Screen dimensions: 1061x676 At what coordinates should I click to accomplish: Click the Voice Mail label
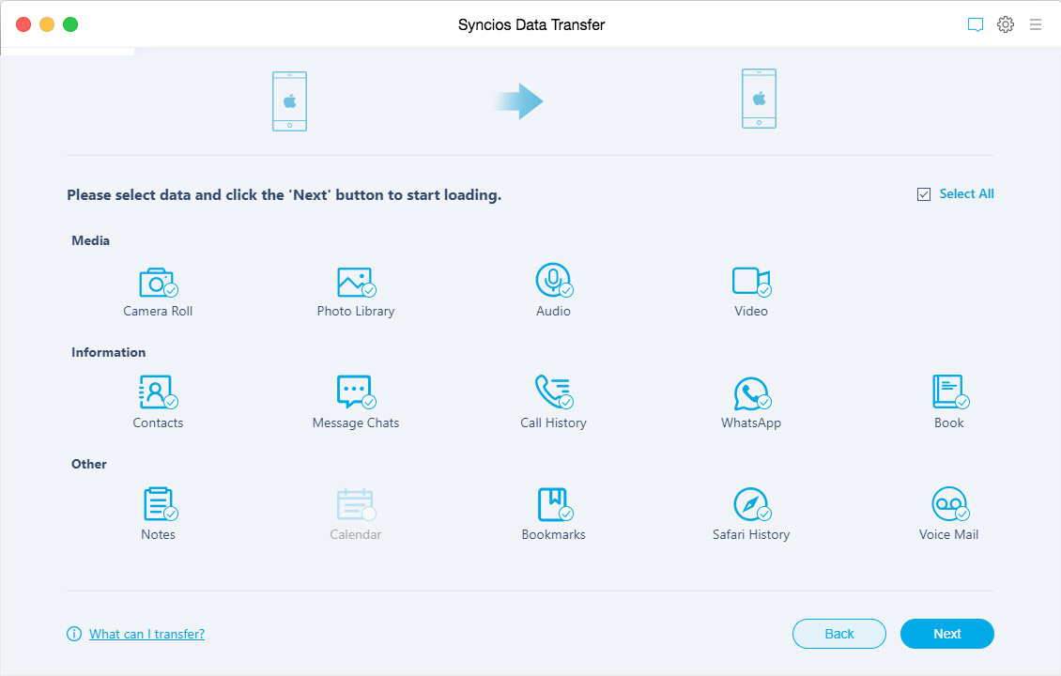(x=948, y=534)
